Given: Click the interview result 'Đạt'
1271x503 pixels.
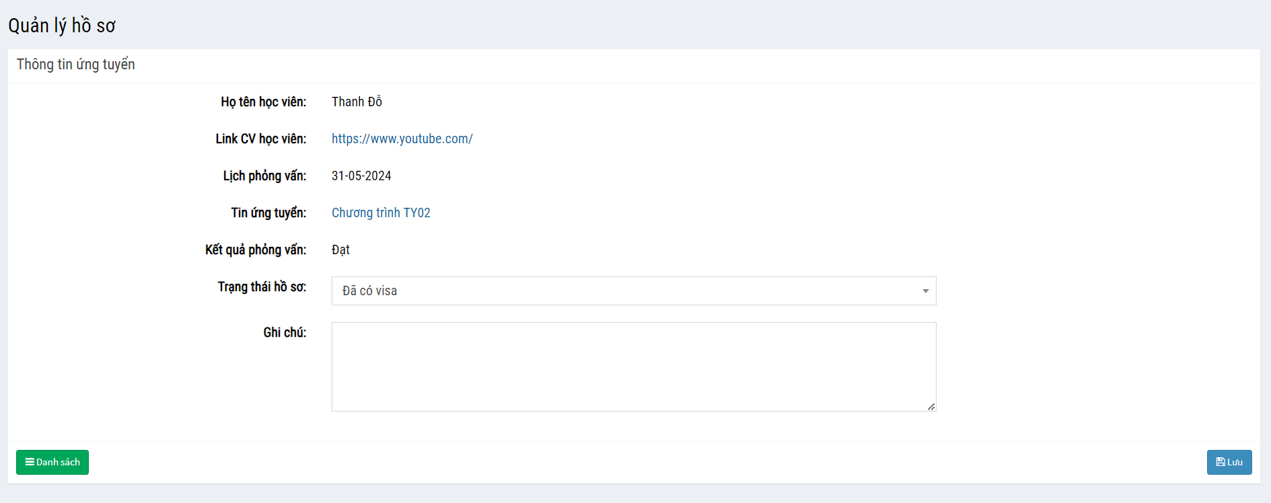Looking at the screenshot, I should pyautogui.click(x=340, y=250).
